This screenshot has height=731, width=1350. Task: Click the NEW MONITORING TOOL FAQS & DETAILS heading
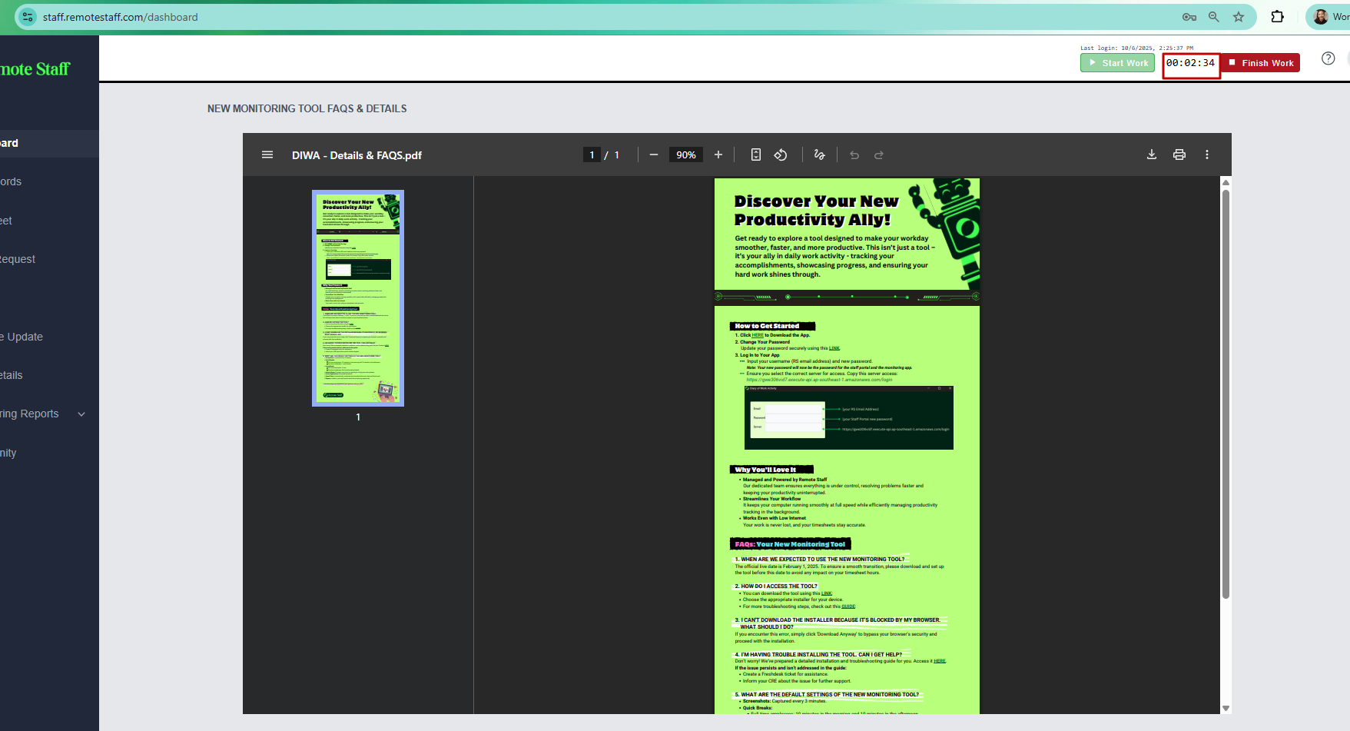307,108
